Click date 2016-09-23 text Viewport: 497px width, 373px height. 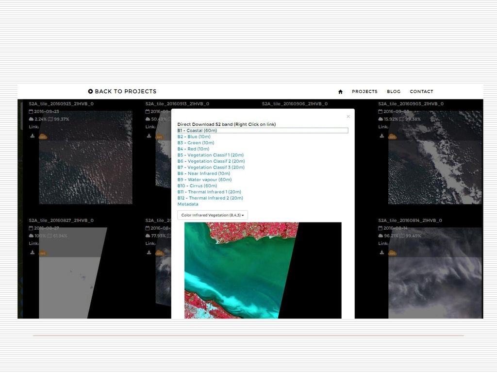pos(46,111)
